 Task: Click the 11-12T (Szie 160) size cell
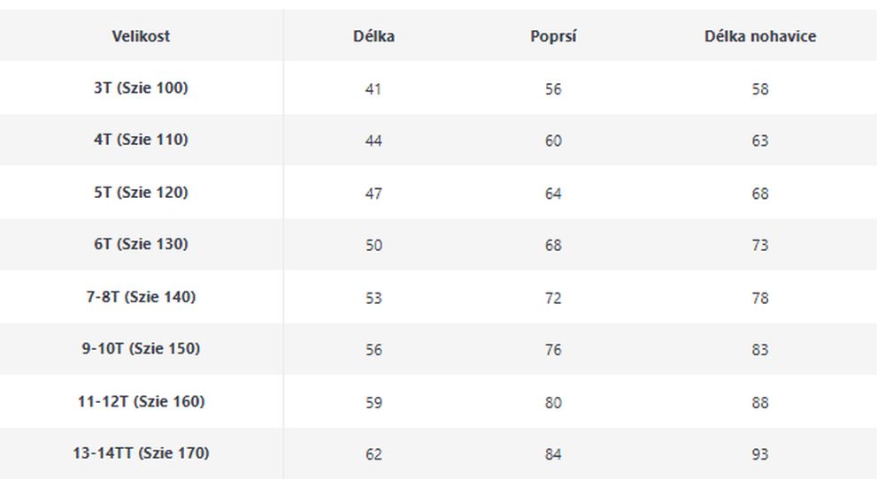click(x=141, y=401)
